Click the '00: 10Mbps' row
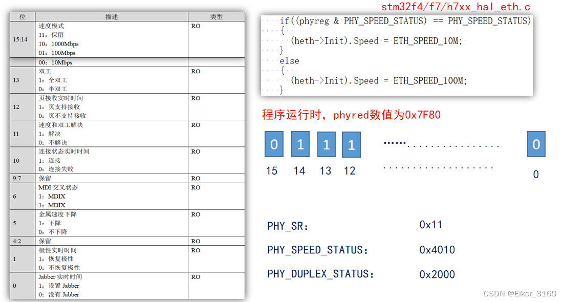 pyautogui.click(x=55, y=62)
